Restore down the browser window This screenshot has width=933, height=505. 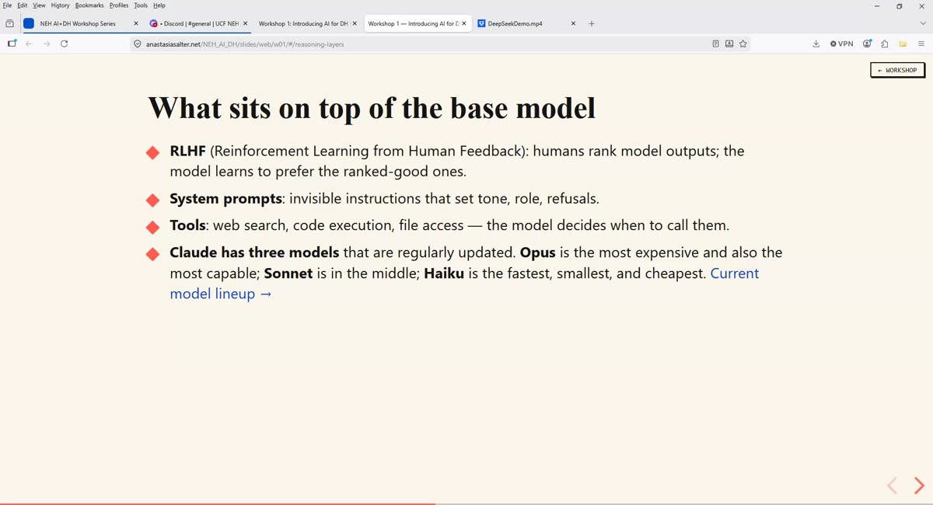pyautogui.click(x=900, y=6)
